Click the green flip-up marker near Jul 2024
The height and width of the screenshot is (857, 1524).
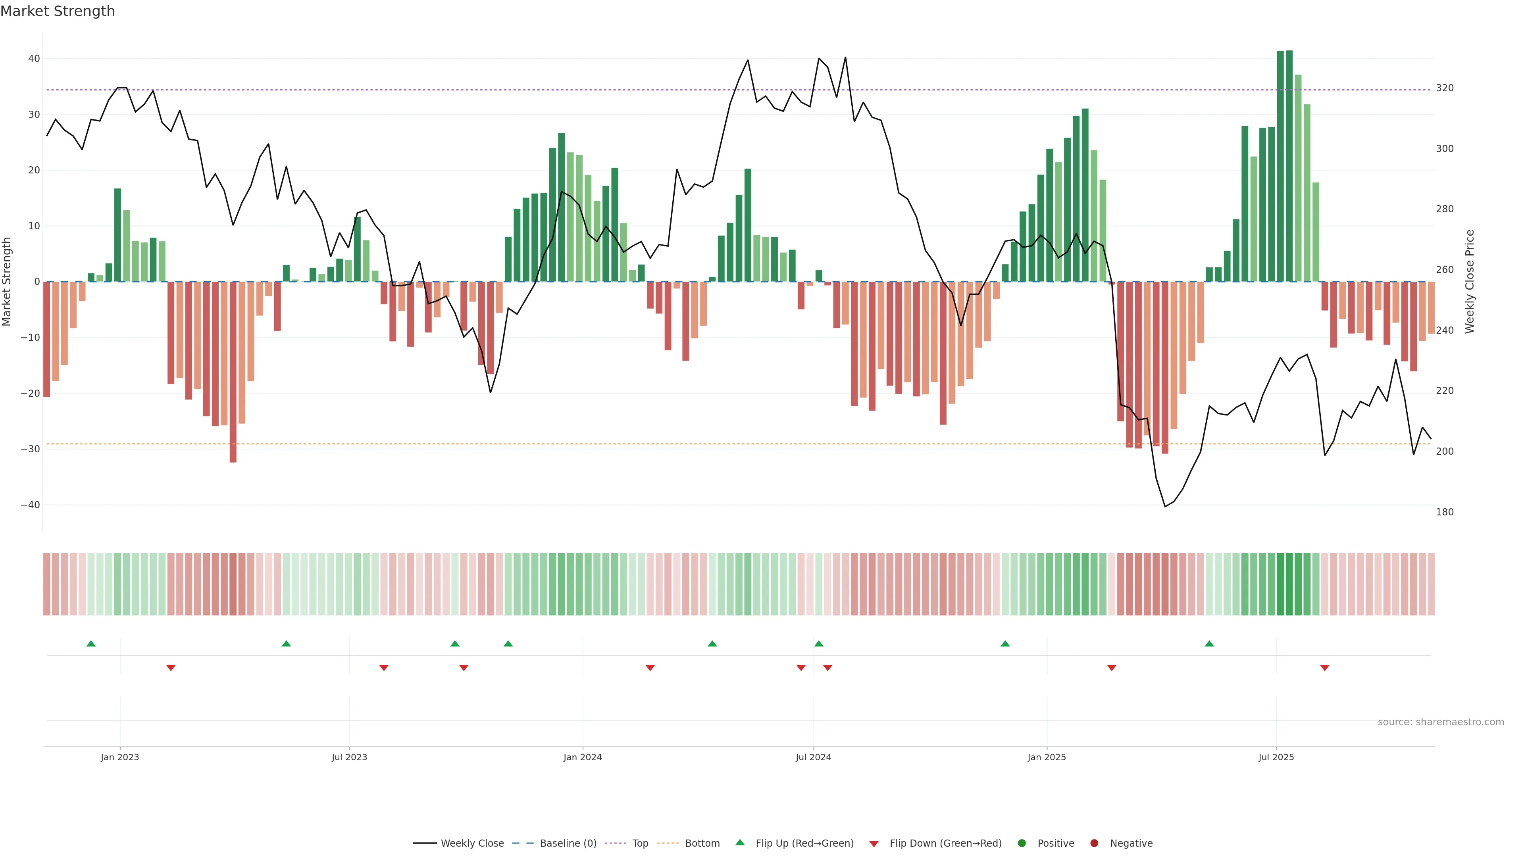(x=819, y=644)
